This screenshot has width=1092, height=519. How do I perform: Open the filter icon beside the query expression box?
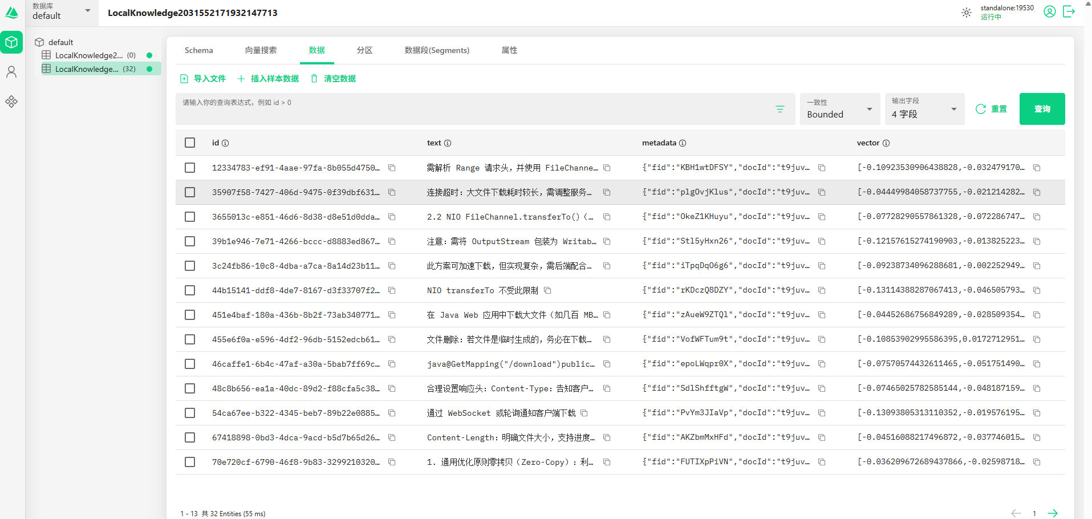point(780,109)
